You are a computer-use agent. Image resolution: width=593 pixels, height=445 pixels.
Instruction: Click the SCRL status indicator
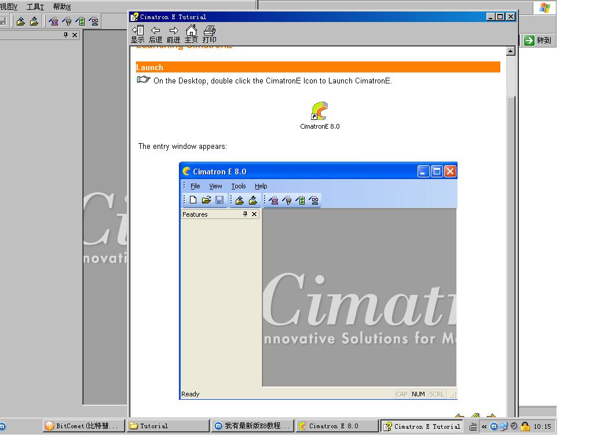[x=437, y=394]
